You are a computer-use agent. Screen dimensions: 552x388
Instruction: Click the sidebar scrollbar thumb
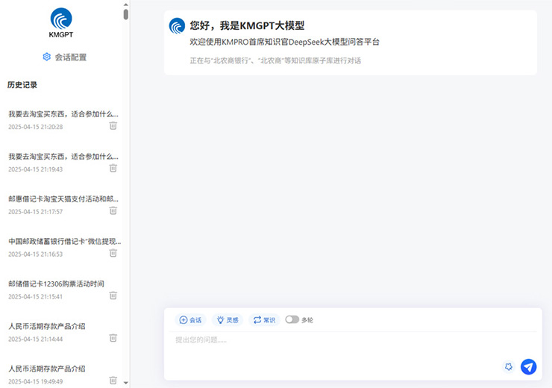tap(125, 14)
